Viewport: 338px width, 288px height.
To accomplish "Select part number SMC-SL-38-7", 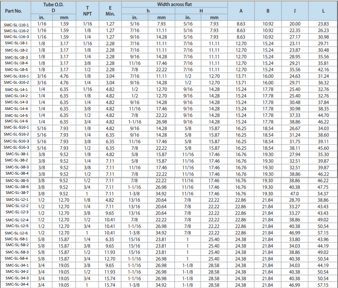I will click(16, 193).
